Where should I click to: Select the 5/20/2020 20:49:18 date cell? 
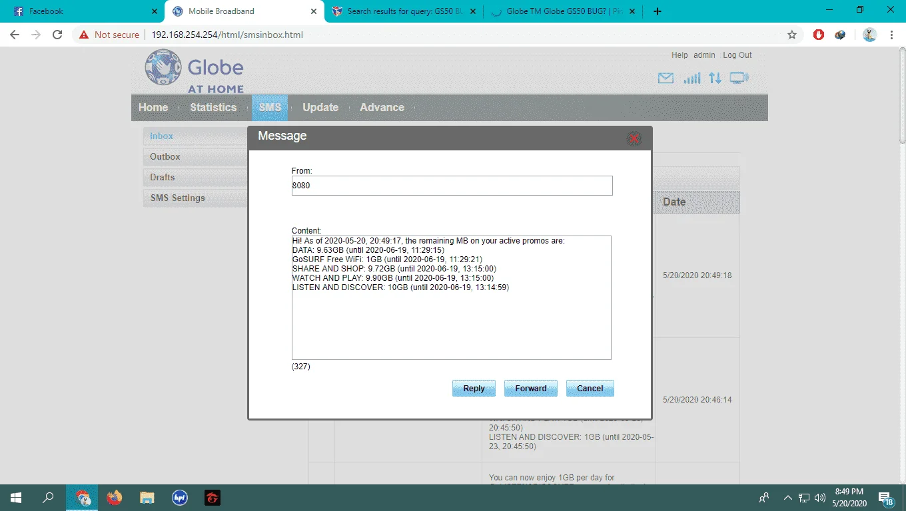[x=697, y=275]
